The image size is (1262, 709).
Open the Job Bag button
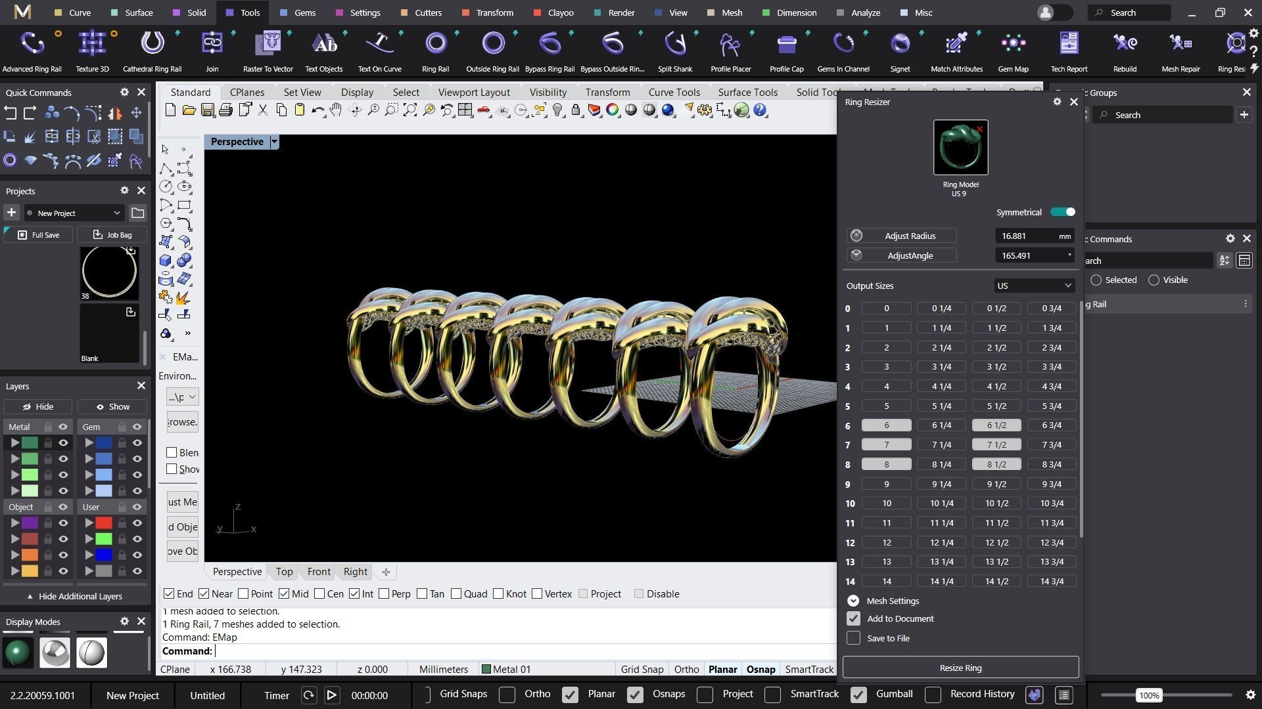112,235
